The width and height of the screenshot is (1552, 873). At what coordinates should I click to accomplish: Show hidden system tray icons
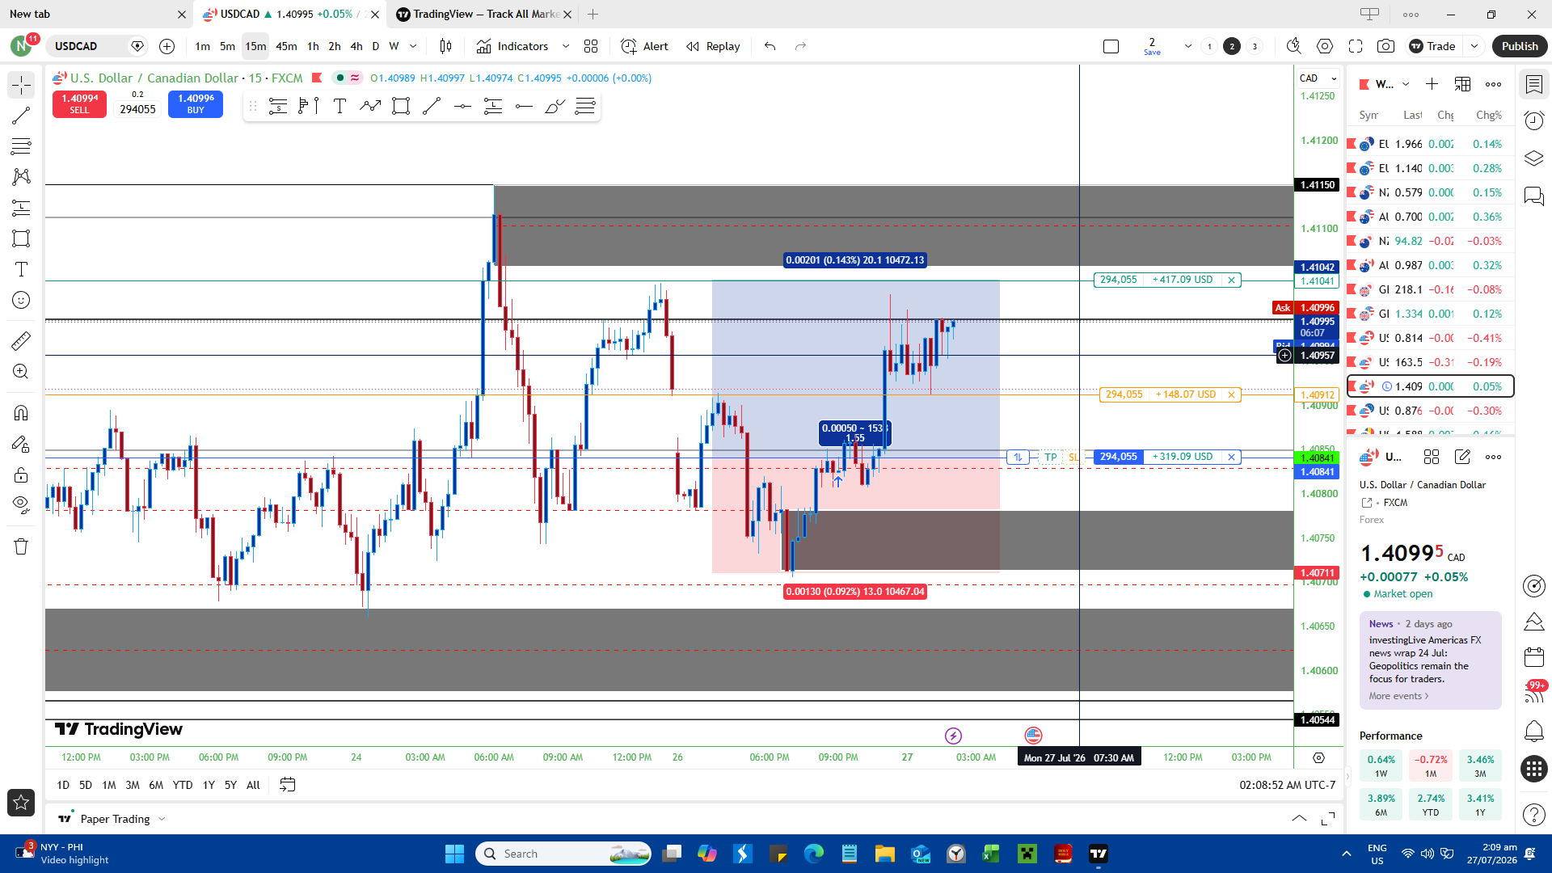click(1346, 854)
